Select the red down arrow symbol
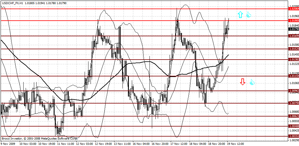 242,82
